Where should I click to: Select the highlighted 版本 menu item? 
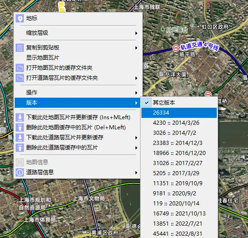point(77,103)
